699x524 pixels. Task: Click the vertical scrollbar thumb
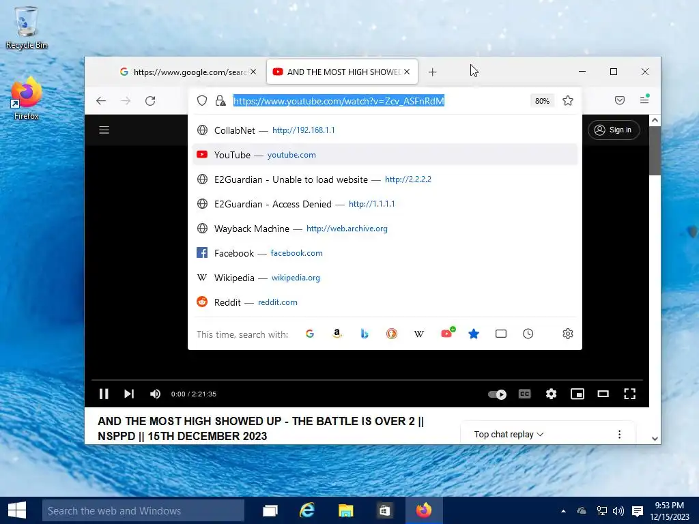pyautogui.click(x=655, y=151)
